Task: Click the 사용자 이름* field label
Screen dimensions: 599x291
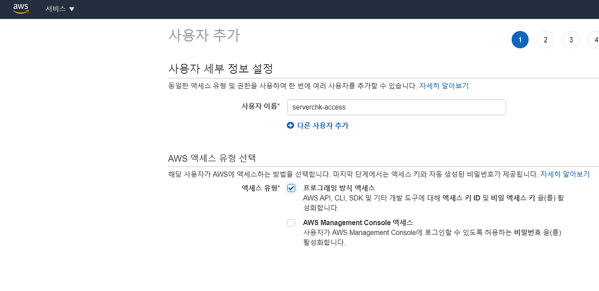Action: click(261, 106)
